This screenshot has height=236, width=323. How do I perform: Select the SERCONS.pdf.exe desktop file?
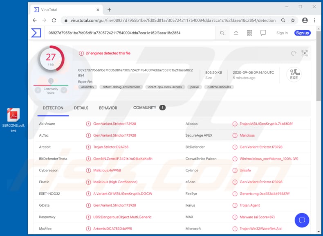13,120
